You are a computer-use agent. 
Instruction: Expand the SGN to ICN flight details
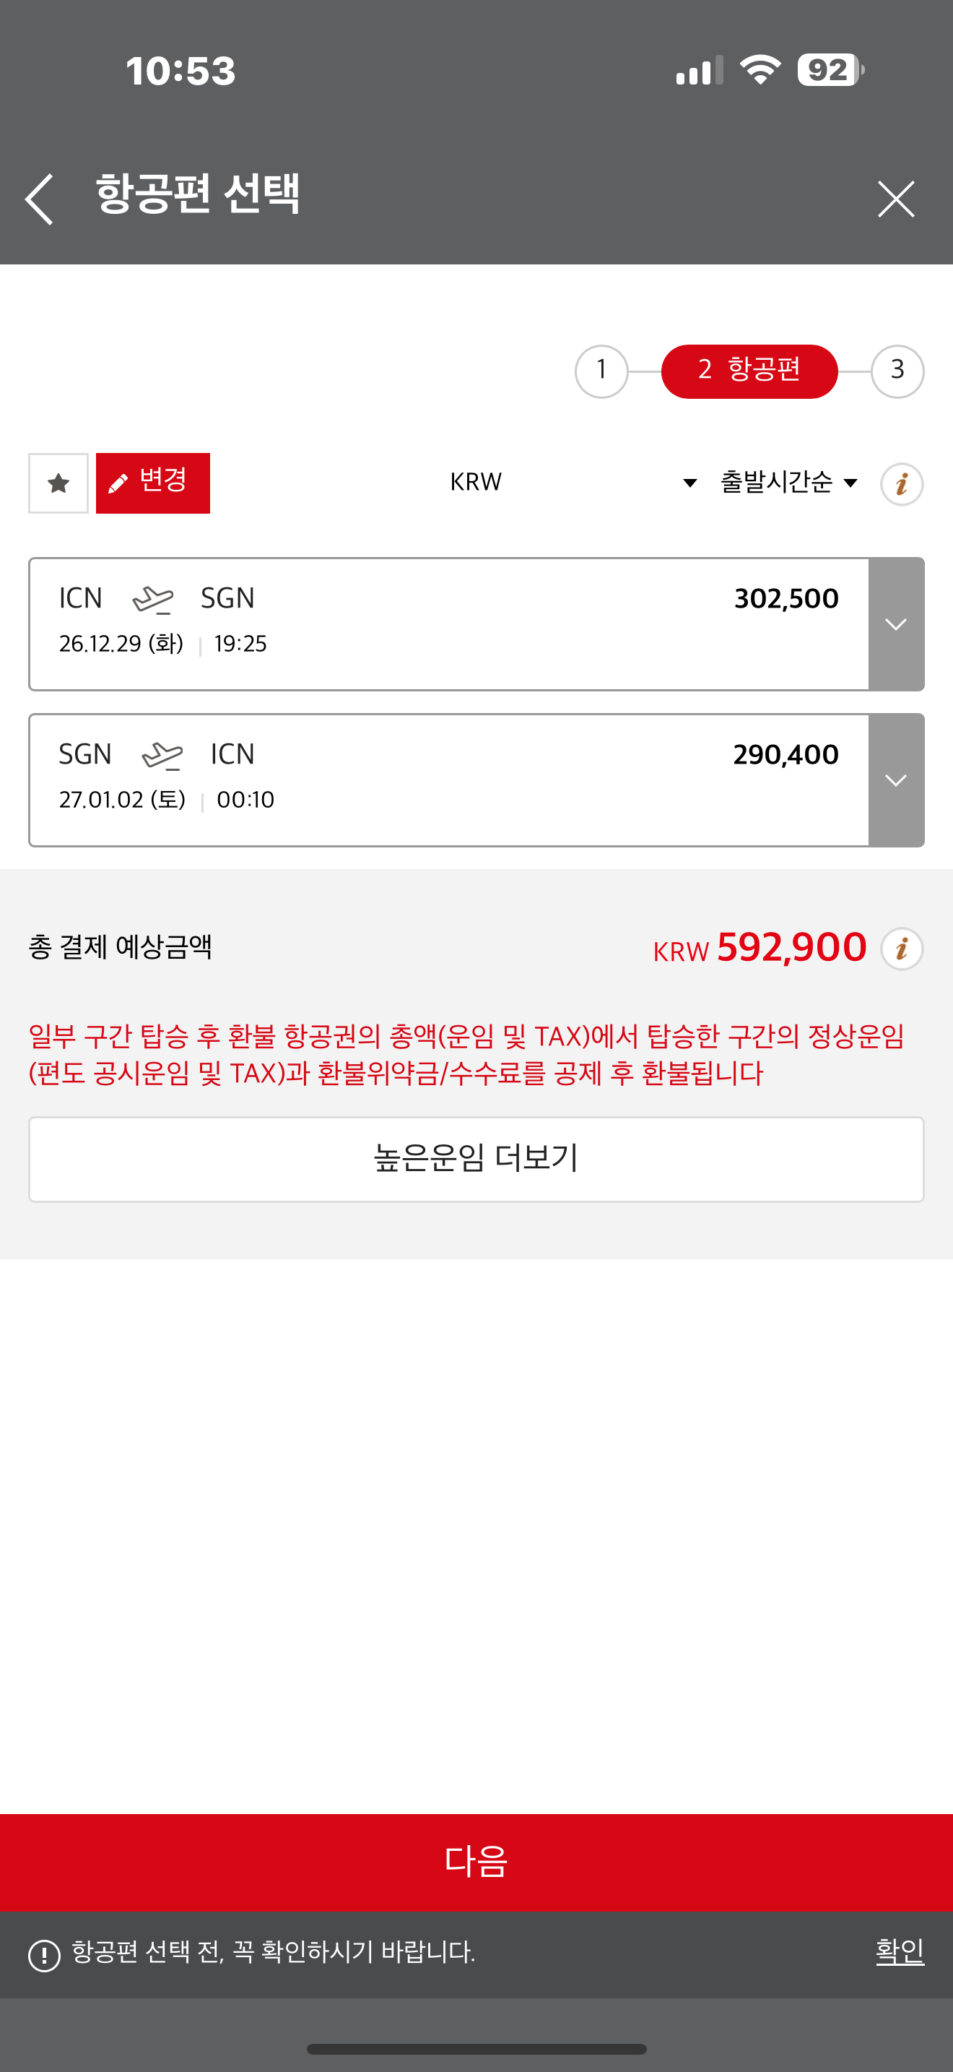[896, 780]
